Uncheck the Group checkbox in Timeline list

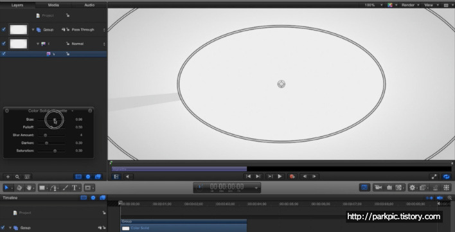pos(3,228)
